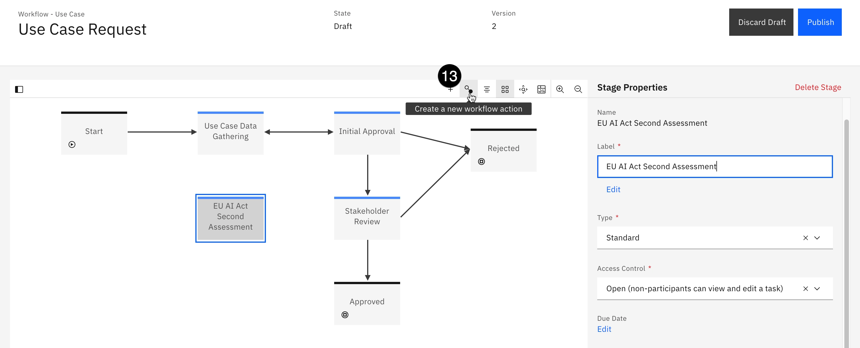860x348 pixels.
Task: Zoom in on the workflow canvas
Action: [x=560, y=89]
